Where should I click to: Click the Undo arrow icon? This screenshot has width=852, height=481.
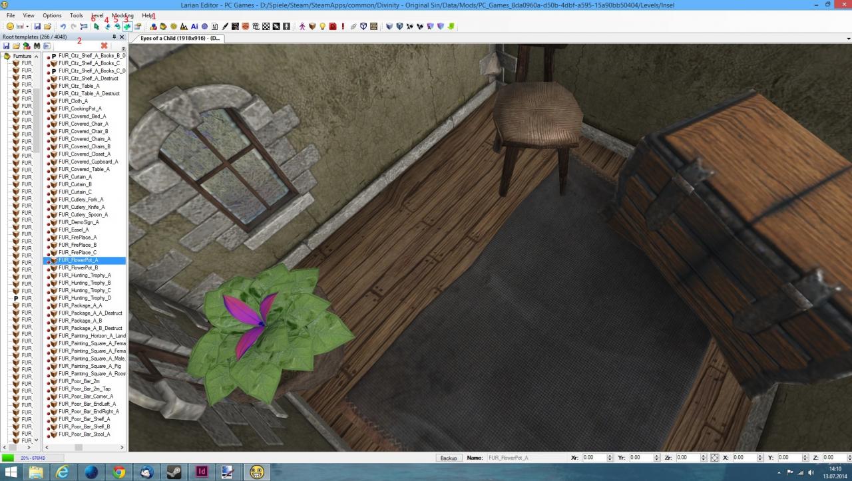tap(63, 27)
